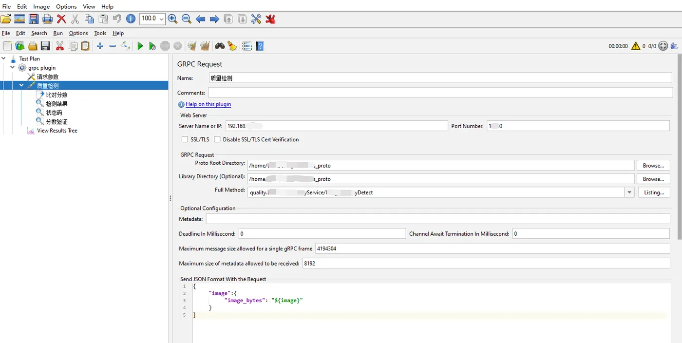The image size is (682, 343).
Task: Open the JMeter Tools menu
Action: click(100, 33)
